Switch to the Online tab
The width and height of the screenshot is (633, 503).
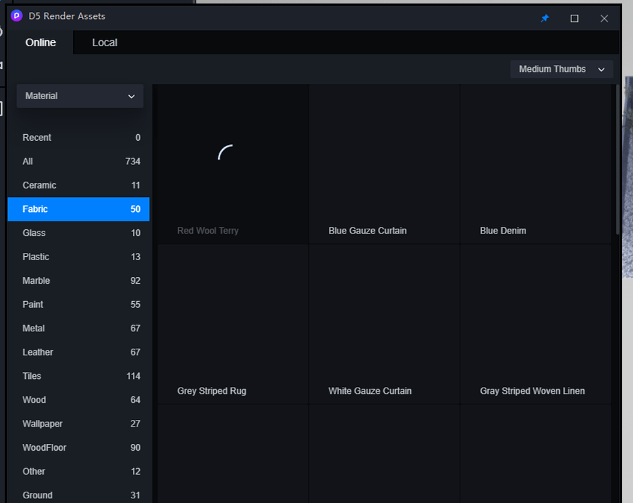pyautogui.click(x=40, y=42)
